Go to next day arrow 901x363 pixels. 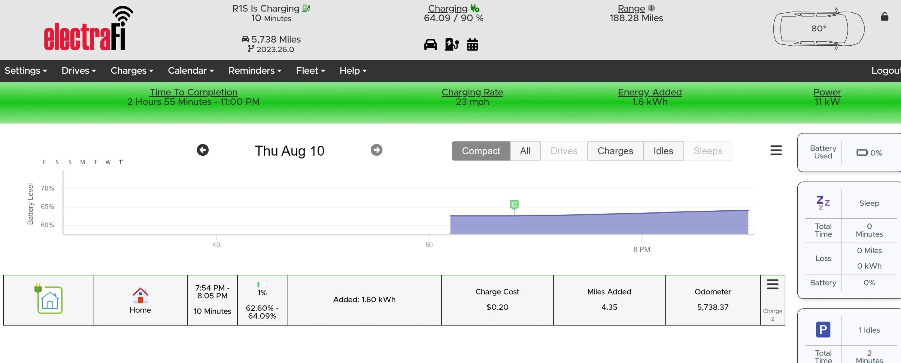tap(376, 150)
